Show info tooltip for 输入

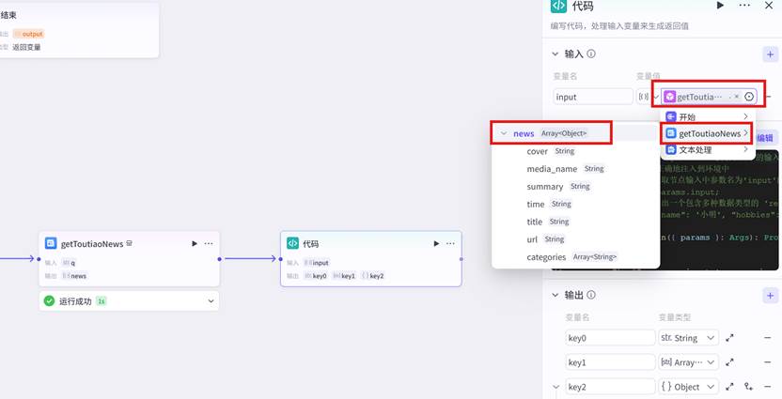(591, 54)
